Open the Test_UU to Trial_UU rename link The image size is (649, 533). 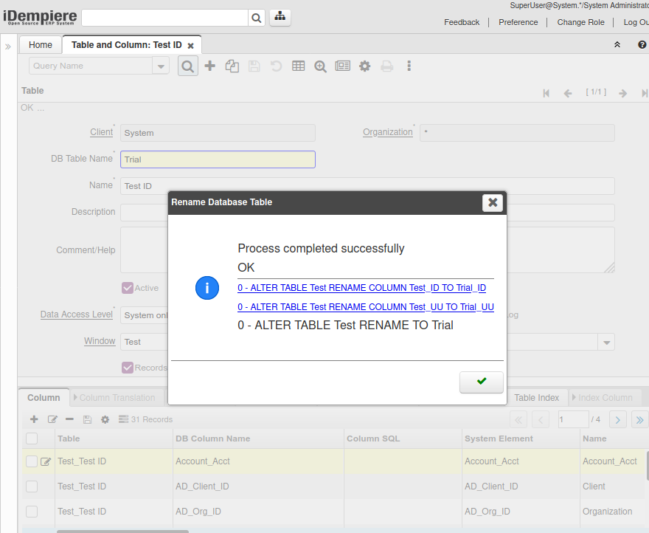[x=365, y=307]
